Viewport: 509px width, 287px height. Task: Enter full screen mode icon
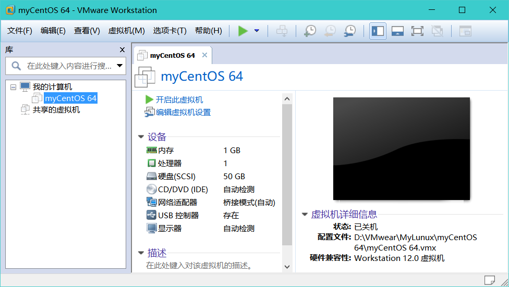(x=417, y=31)
